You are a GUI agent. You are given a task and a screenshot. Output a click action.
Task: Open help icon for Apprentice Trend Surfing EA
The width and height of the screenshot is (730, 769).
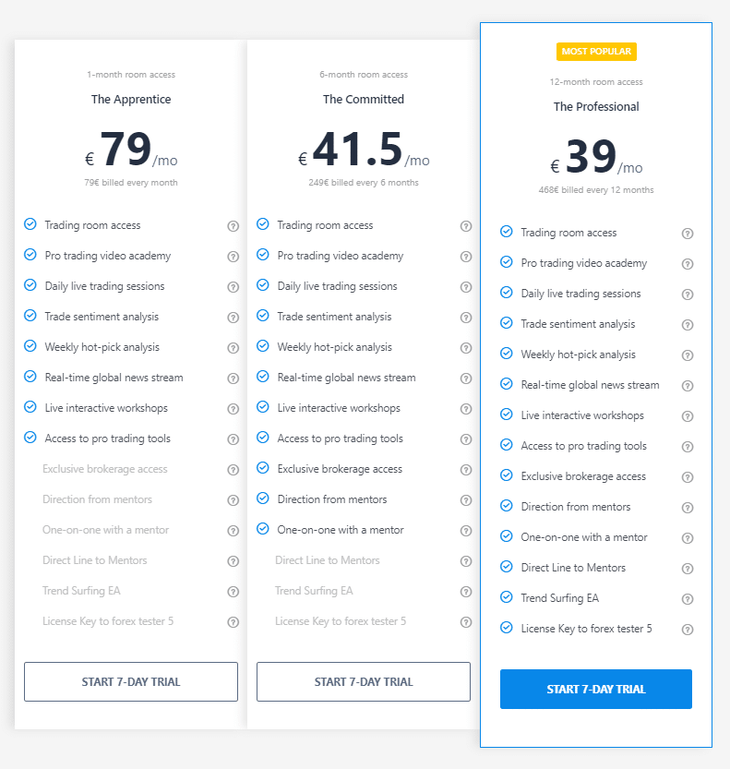[233, 592]
